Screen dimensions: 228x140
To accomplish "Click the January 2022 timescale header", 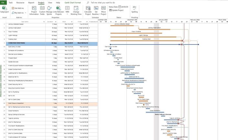I will (163, 20).
